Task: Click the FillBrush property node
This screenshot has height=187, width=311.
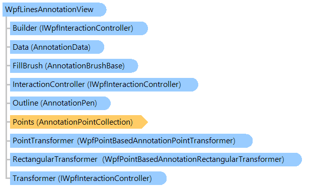Action: coord(74,66)
